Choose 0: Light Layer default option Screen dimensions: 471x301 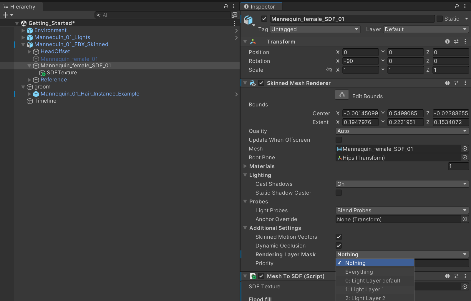pos(373,281)
